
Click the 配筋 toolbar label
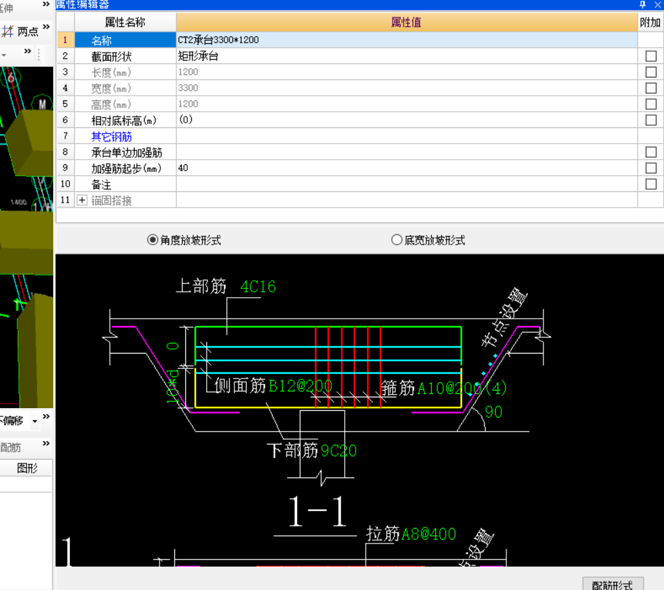click(x=11, y=447)
